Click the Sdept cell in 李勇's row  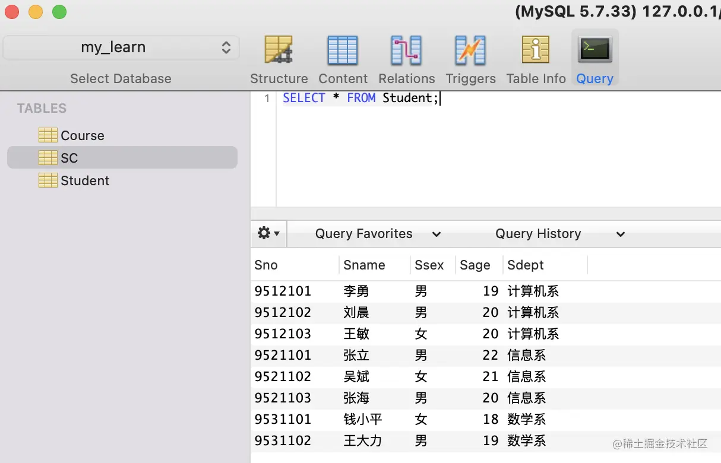point(533,291)
